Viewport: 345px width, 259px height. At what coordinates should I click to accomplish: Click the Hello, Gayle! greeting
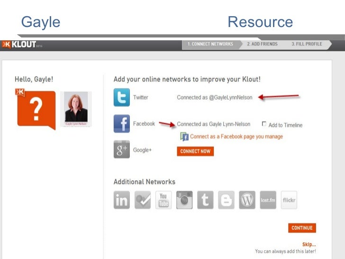coord(34,79)
